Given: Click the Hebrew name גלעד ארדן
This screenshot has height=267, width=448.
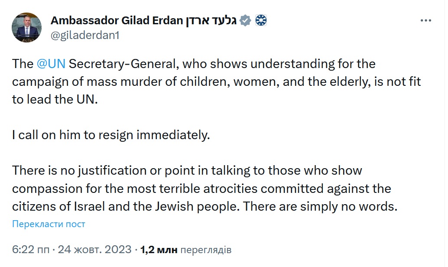Looking at the screenshot, I should (212, 21).
